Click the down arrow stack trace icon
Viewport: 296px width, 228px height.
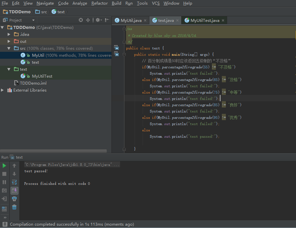[x=14, y=174]
